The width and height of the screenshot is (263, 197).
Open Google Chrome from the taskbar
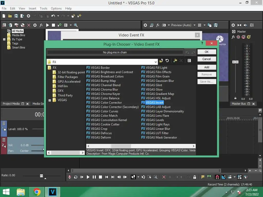click(x=36, y=192)
